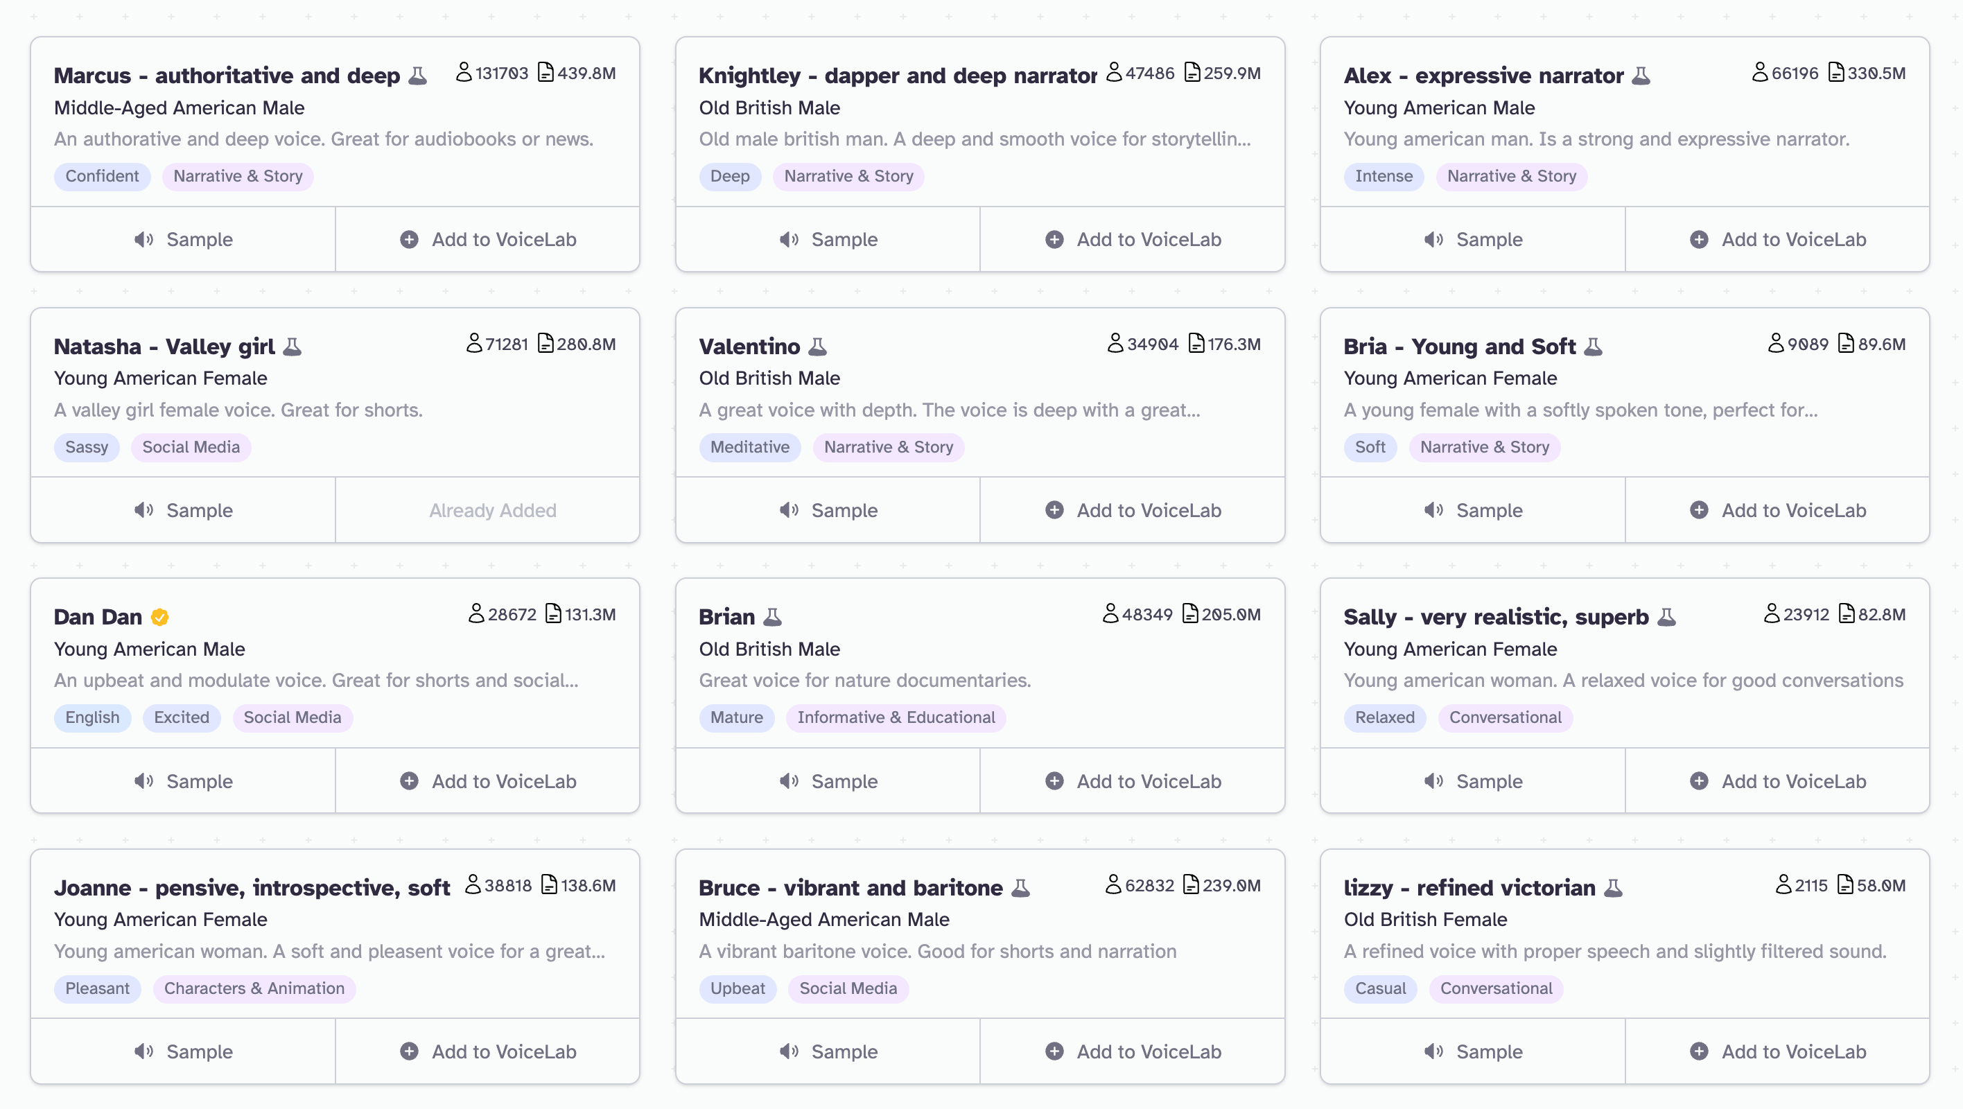Click Dan Dan's verified badge icon
Viewport: 1963px width, 1109px height.
coord(159,617)
